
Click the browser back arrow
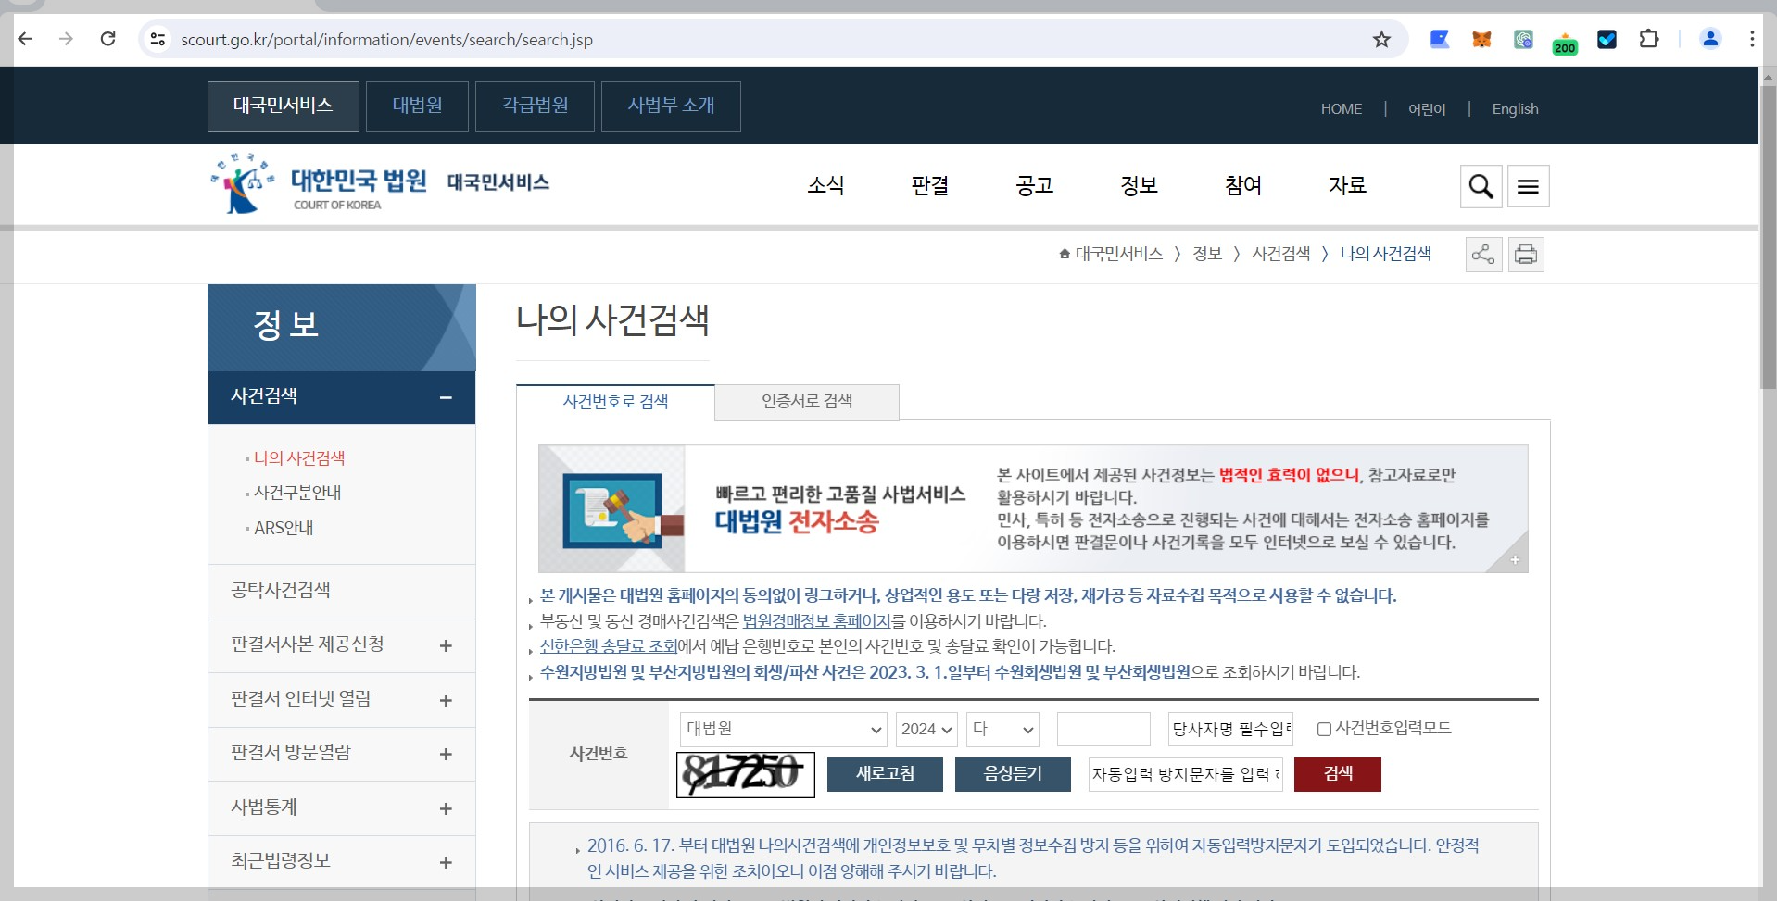click(x=25, y=39)
